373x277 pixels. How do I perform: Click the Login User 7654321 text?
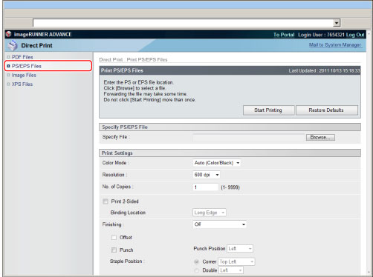click(x=321, y=35)
